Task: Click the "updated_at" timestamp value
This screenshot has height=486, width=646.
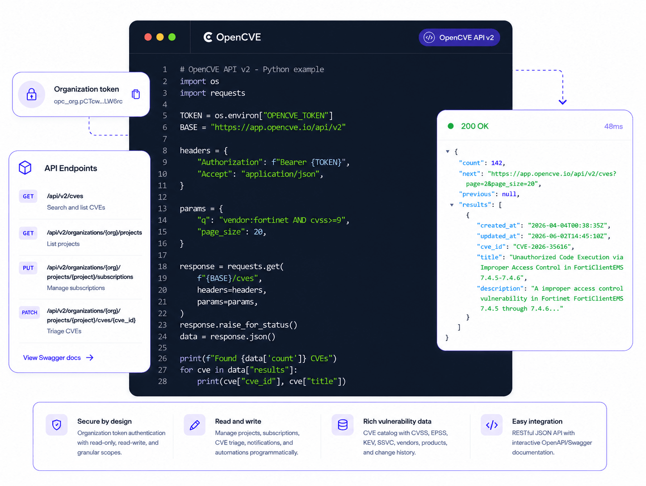Action: pos(567,236)
